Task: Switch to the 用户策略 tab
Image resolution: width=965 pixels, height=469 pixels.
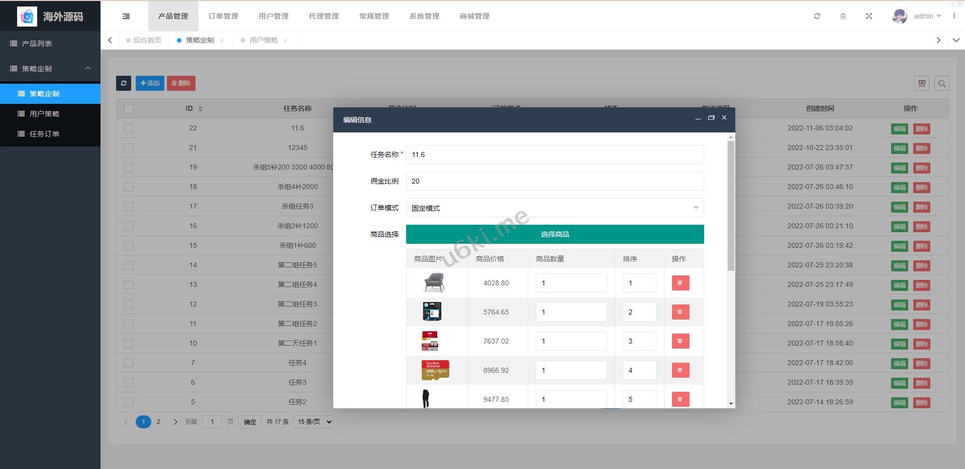Action: (x=263, y=40)
